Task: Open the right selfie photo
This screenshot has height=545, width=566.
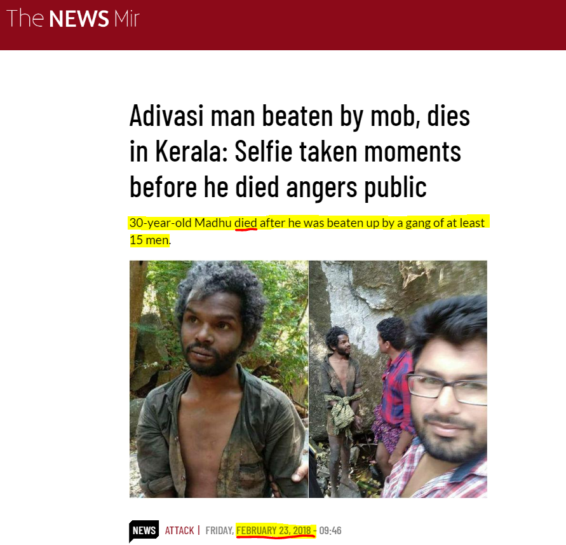Action: [398, 379]
